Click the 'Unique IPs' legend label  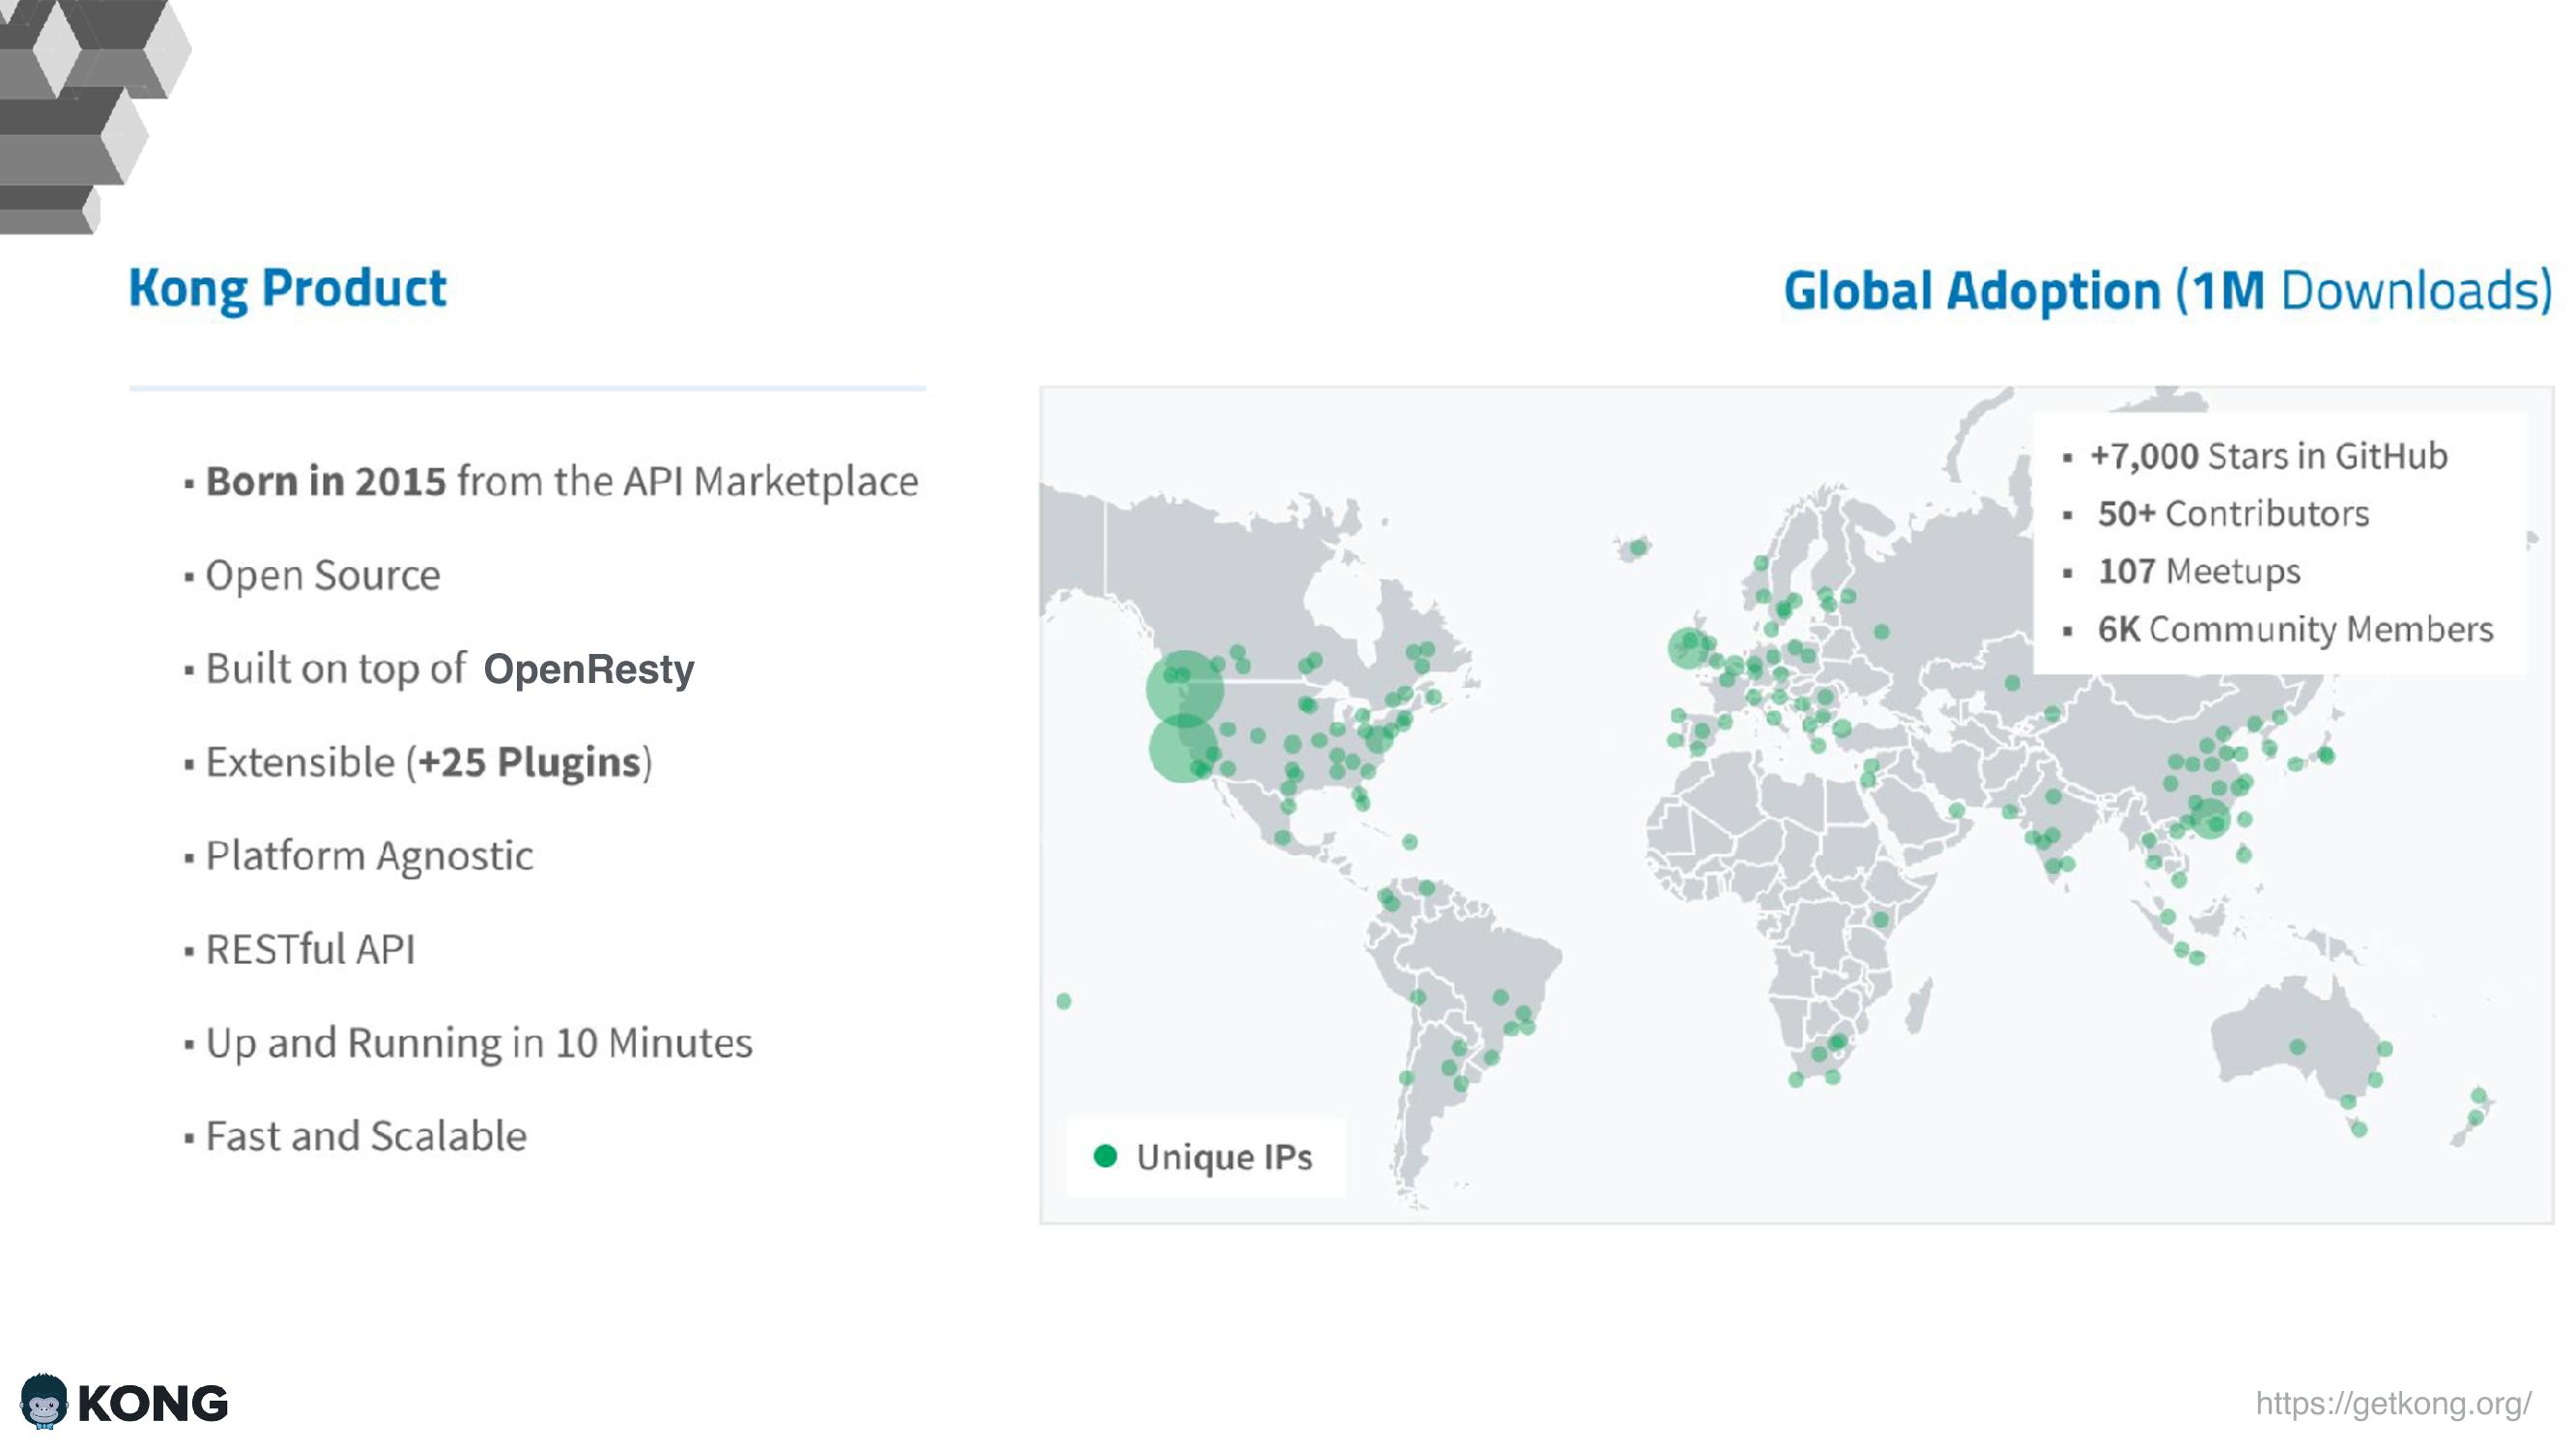pos(1224,1157)
